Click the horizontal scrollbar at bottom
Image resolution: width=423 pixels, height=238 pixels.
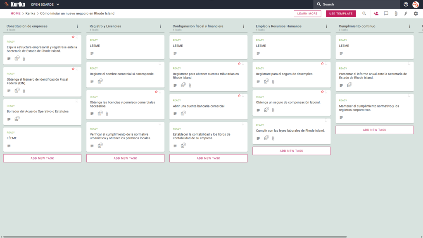tap(175, 237)
